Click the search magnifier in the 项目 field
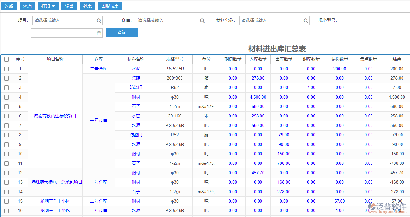 tap(99, 20)
